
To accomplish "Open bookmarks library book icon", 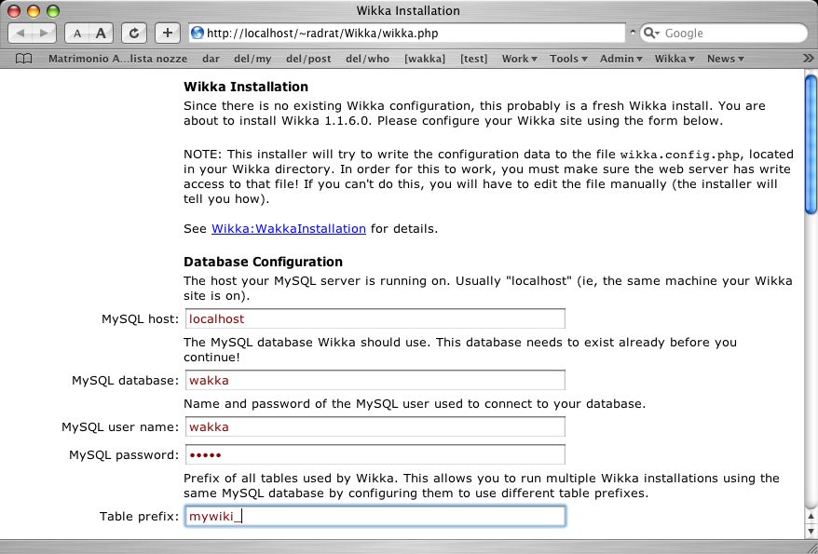I will pyautogui.click(x=23, y=59).
